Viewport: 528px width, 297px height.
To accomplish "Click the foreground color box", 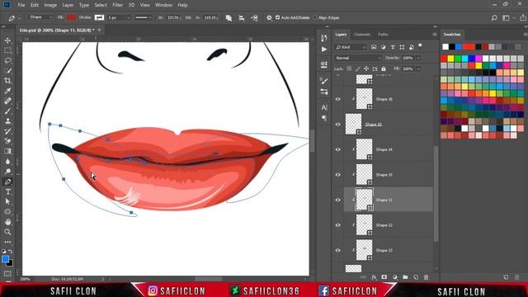I will point(5,259).
